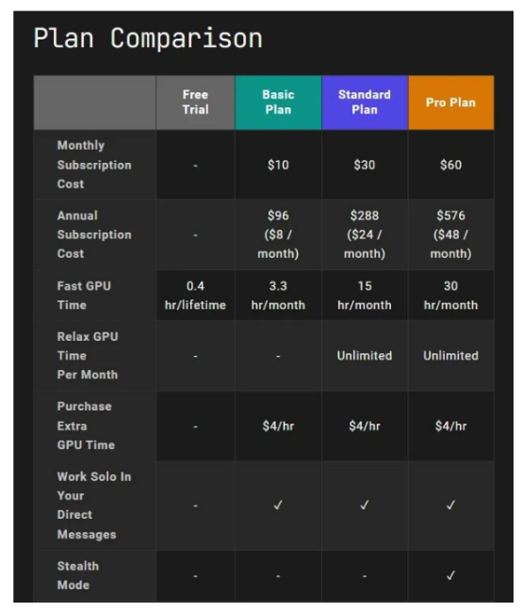This screenshot has width=522, height=611.
Task: Click Pro Plan Work Solo checkmark
Action: coord(451,505)
